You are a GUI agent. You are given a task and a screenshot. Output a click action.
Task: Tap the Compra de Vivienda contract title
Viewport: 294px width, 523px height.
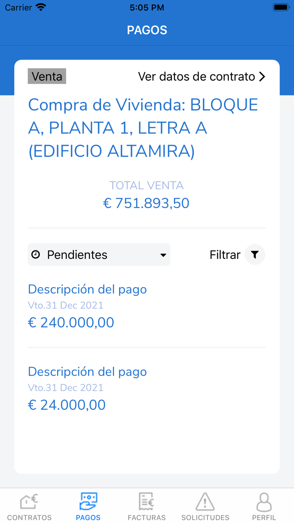pyautogui.click(x=143, y=128)
